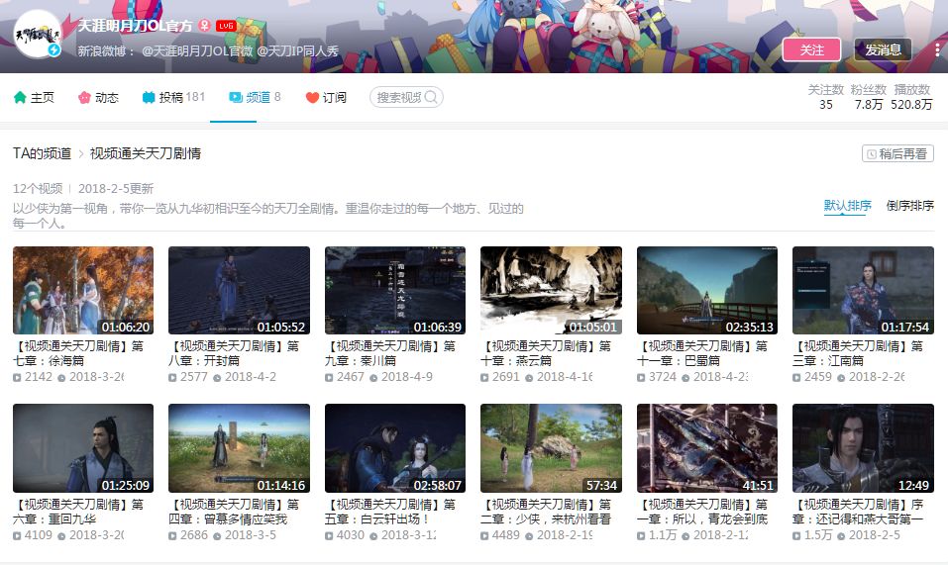The width and height of the screenshot is (948, 565).
Task: Open thumbnail of 第六章:重回九华 video
Action: [x=83, y=448]
